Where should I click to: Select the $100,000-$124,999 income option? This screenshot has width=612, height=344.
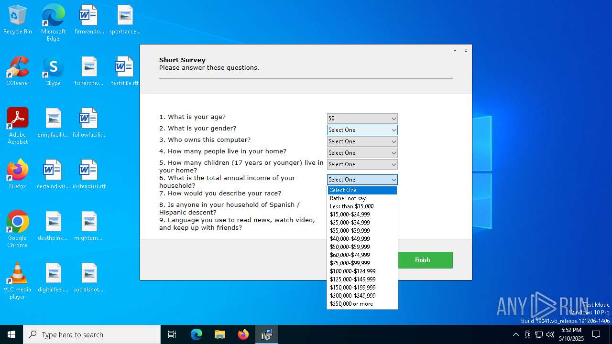pyautogui.click(x=362, y=271)
